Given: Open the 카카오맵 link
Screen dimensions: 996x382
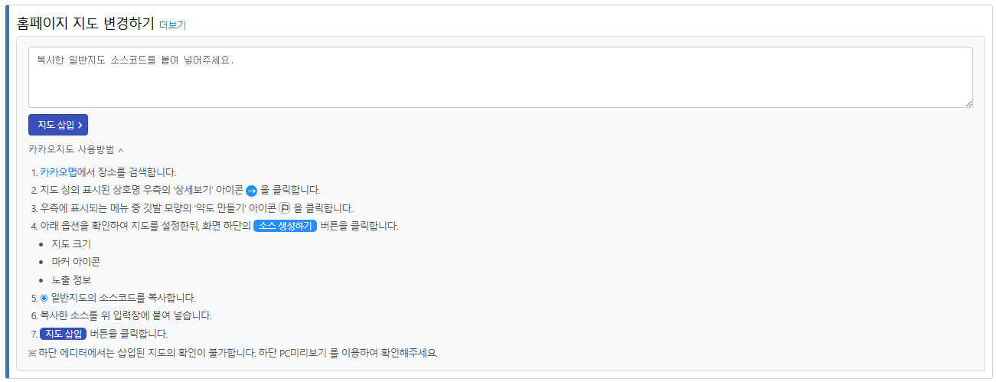Looking at the screenshot, I should (x=59, y=172).
